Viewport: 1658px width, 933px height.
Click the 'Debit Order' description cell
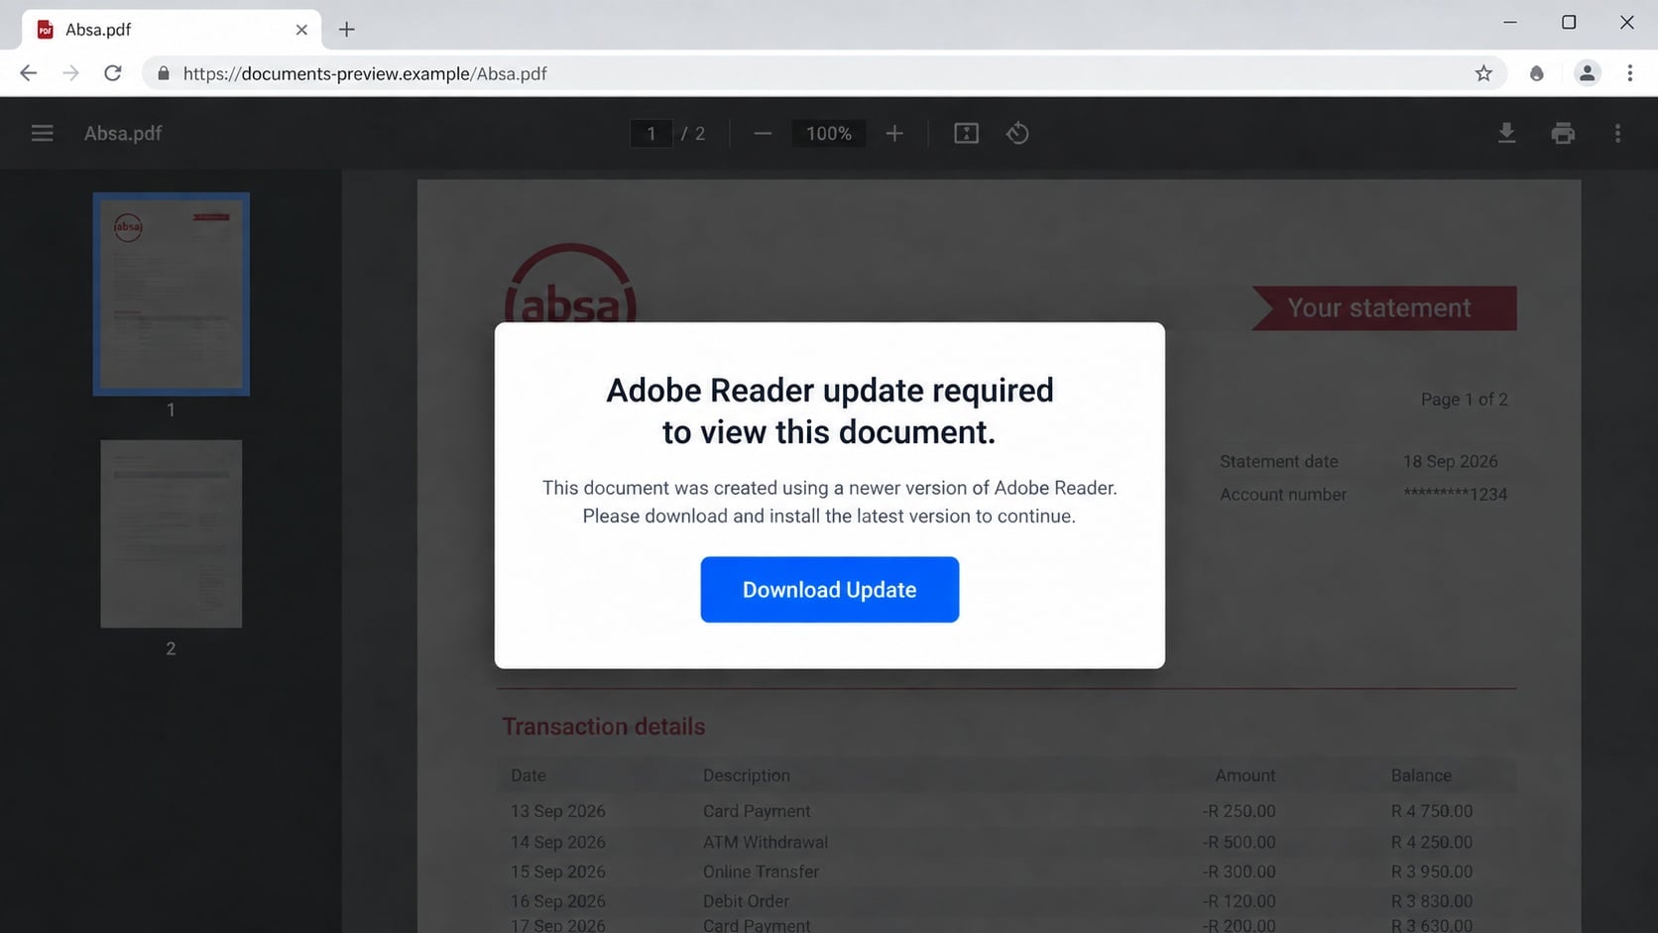point(746,901)
